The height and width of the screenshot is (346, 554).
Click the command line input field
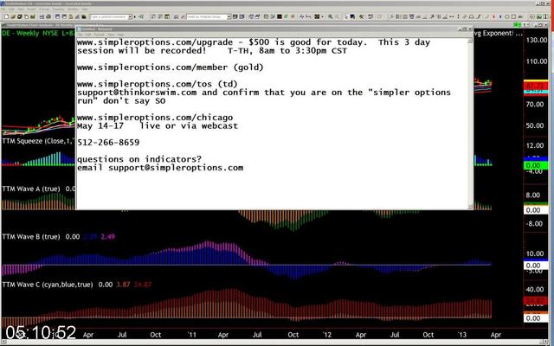pos(109,16)
